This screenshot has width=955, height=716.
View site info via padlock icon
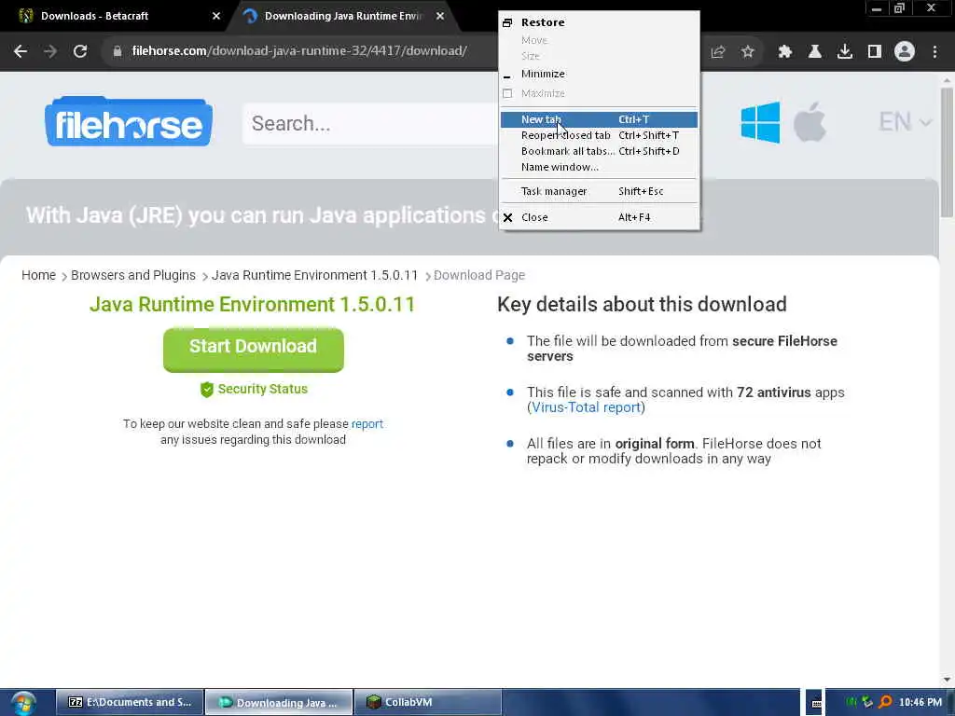click(x=118, y=51)
